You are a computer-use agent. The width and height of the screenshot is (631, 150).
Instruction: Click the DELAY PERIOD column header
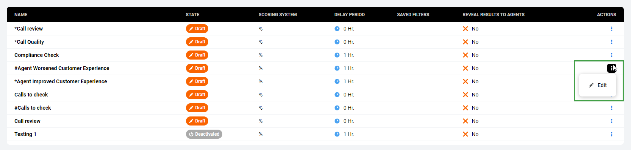tap(349, 15)
